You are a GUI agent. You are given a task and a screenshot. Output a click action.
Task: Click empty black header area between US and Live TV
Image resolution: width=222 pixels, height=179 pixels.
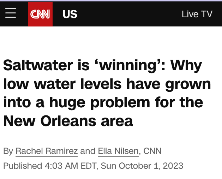[x=127, y=14]
